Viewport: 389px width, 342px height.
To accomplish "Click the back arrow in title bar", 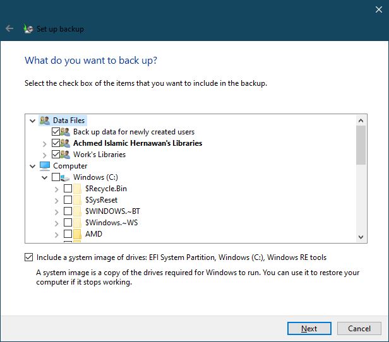I will coord(9,28).
